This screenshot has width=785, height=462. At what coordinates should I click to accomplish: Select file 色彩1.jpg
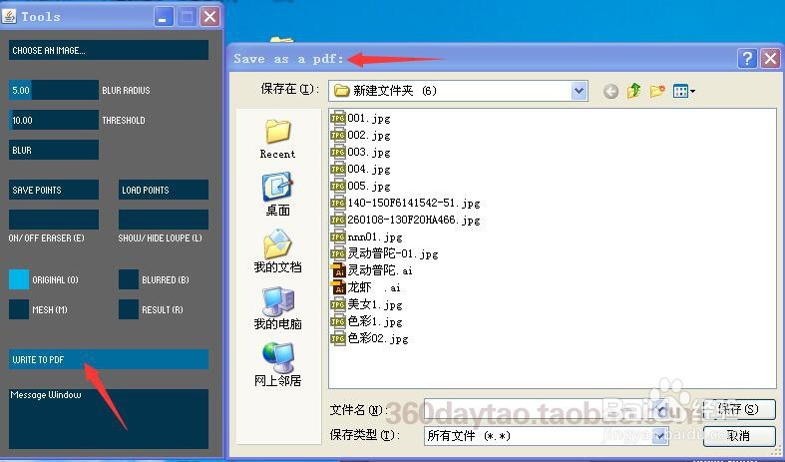[367, 321]
